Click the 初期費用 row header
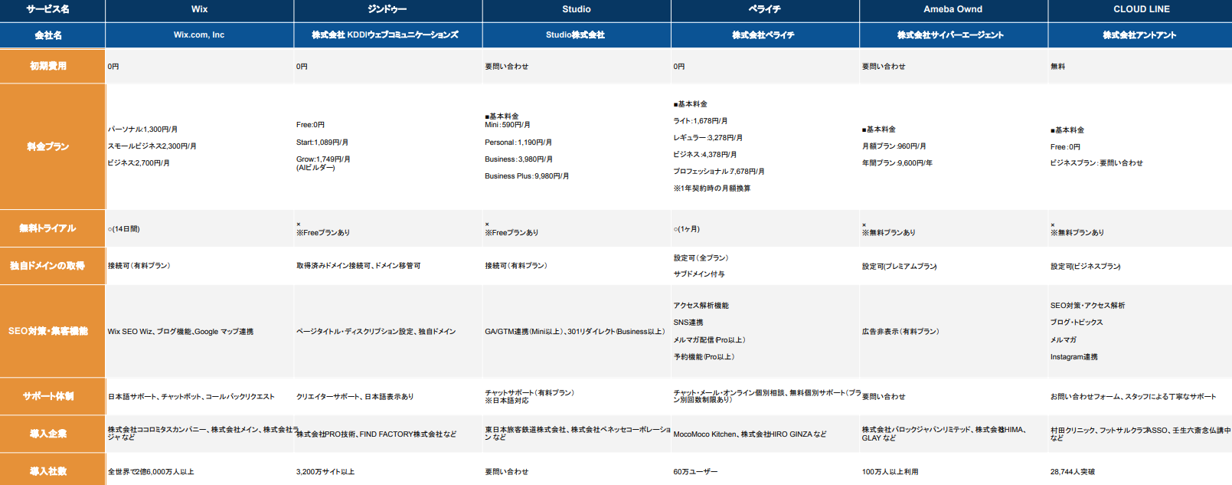 [49, 66]
